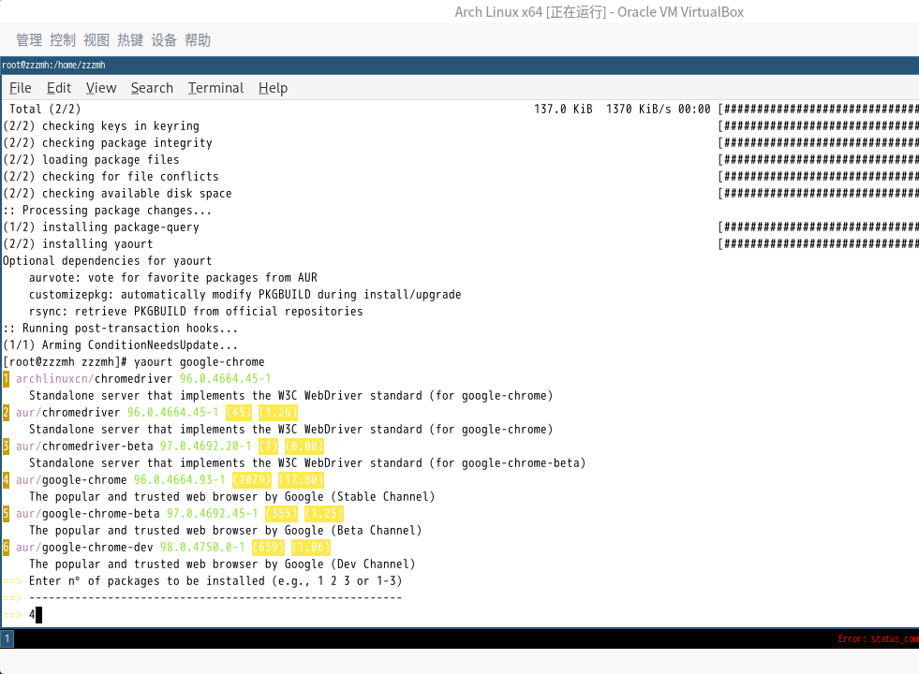Click the '(2079)' vote count badge

[x=252, y=480]
